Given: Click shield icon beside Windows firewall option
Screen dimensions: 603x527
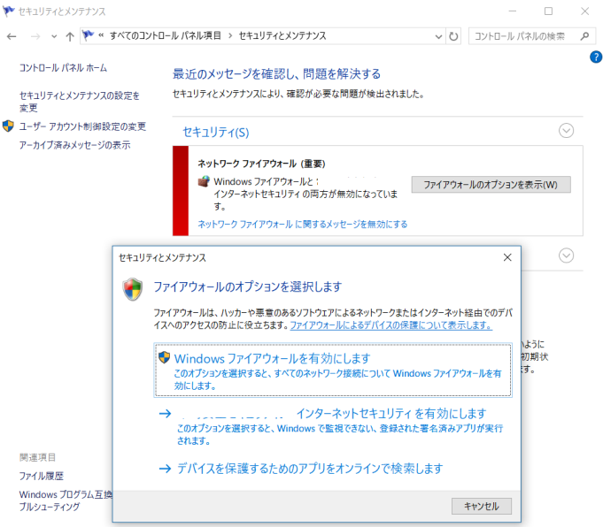Looking at the screenshot, I should [x=164, y=357].
